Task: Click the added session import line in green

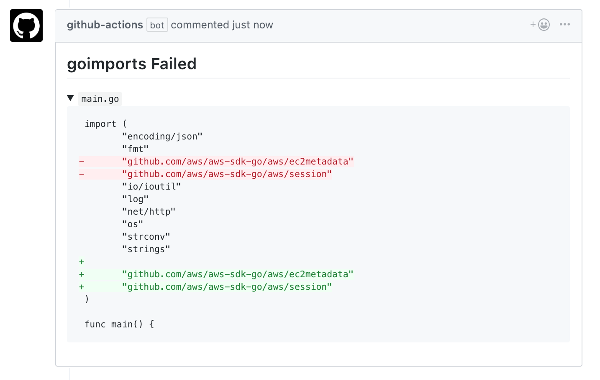Action: (226, 287)
